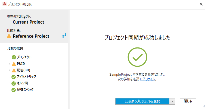Click green checkmark beside 配管スペック
This screenshot has height=109, width=205.
[14, 90]
